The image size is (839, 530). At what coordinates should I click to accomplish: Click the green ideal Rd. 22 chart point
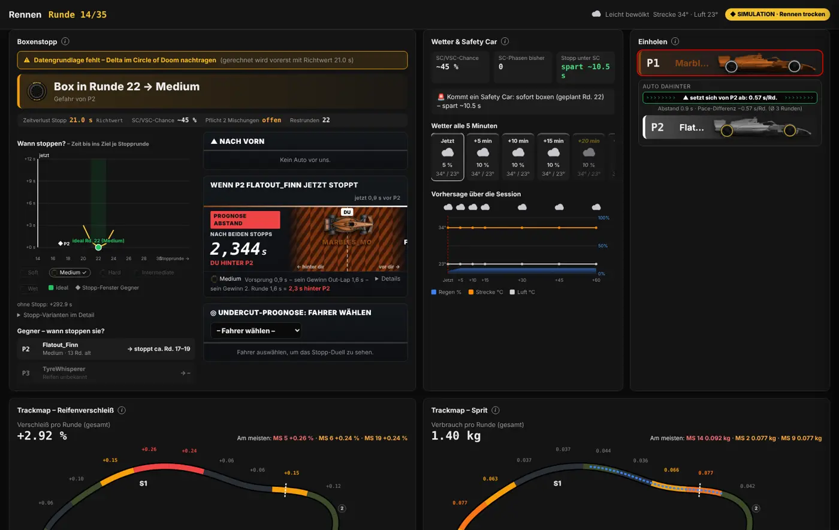pos(99,247)
